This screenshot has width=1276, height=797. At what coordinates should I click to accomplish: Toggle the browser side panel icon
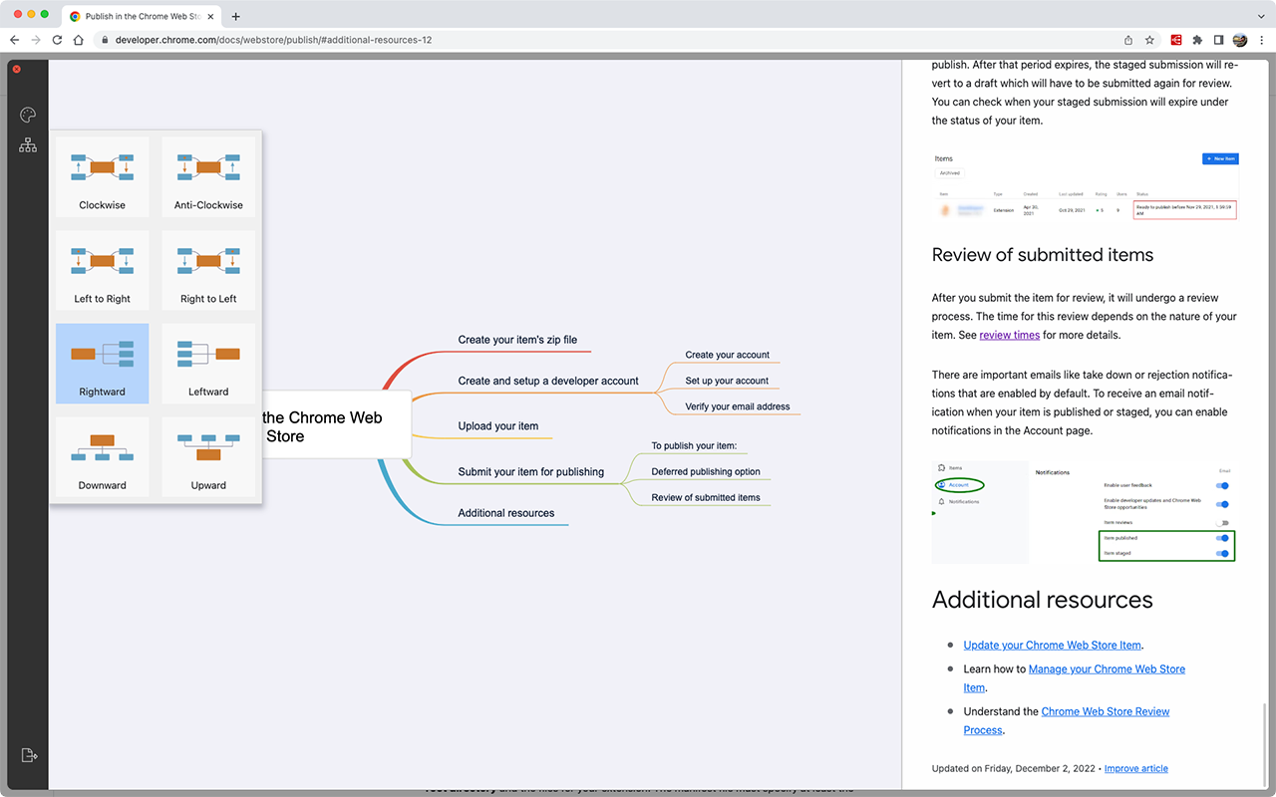(1218, 40)
